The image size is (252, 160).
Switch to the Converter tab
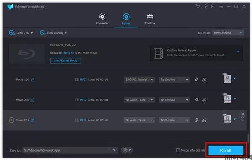[102, 19]
